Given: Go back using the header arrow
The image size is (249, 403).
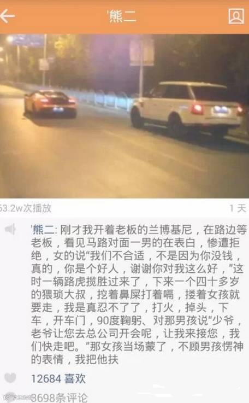Looking at the screenshot, I should (x=7, y=16).
